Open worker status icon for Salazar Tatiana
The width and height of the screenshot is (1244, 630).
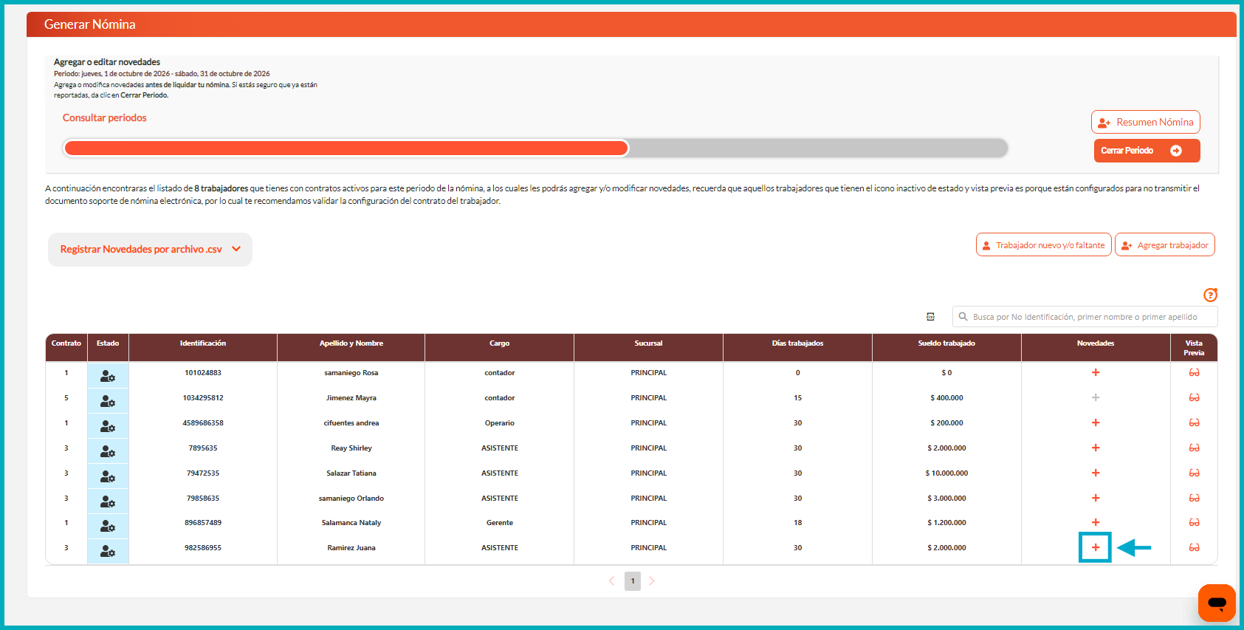point(108,476)
